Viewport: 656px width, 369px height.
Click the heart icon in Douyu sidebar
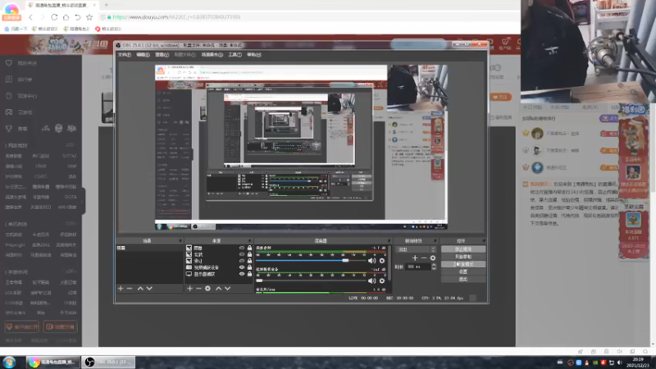(9, 63)
